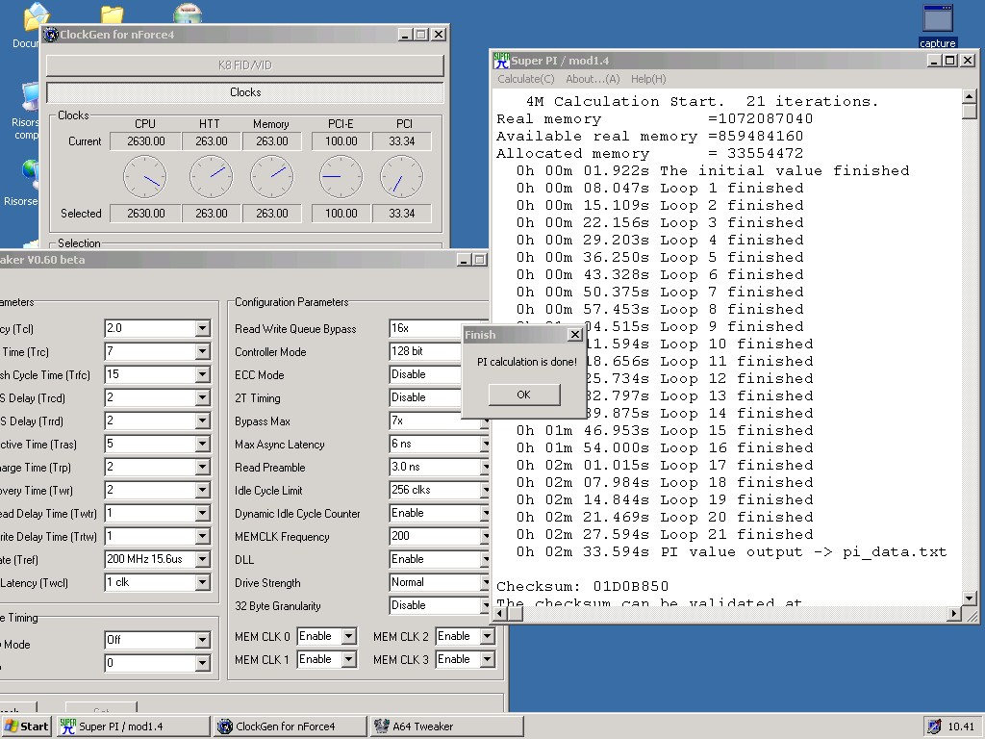Switch to Super PI from the taskbar
The image size is (985, 739).
[x=133, y=726]
